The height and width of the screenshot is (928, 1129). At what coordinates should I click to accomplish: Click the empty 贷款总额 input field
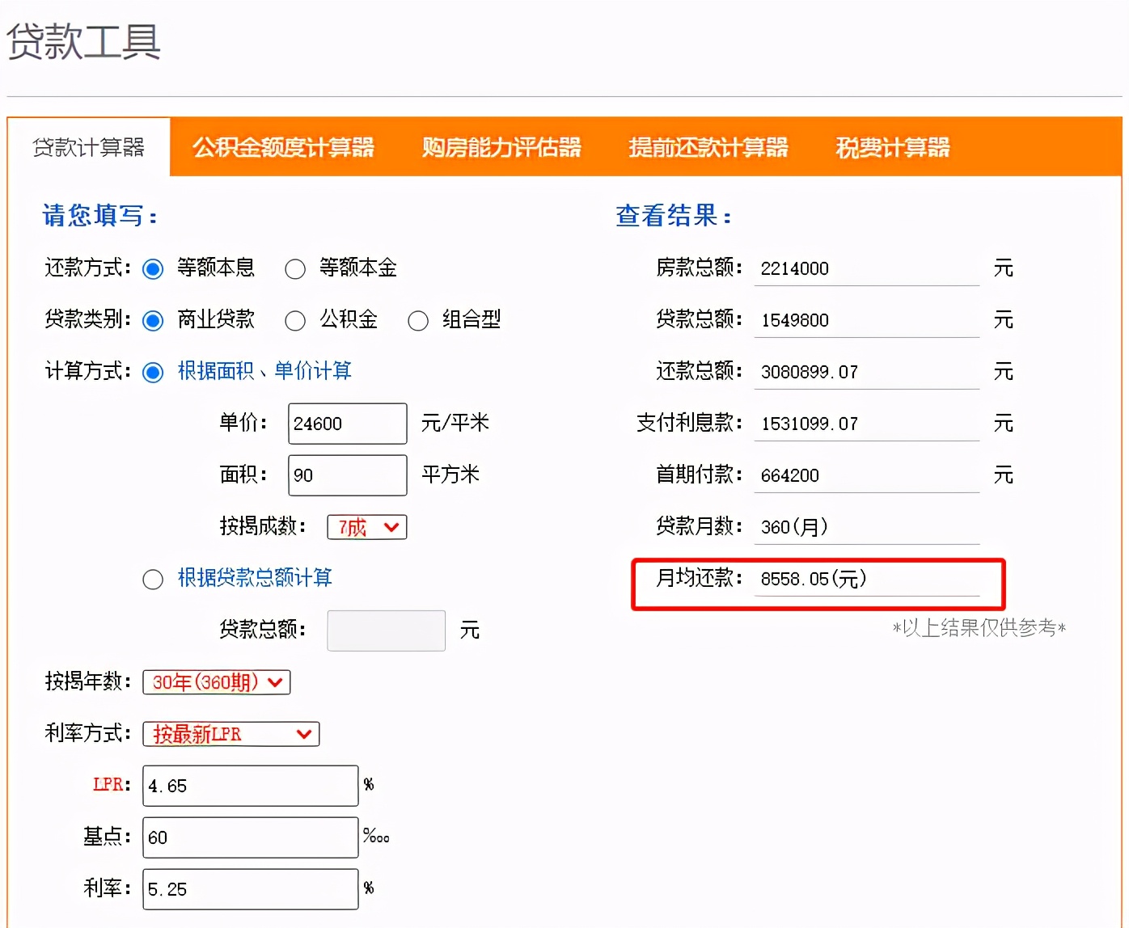click(x=386, y=631)
